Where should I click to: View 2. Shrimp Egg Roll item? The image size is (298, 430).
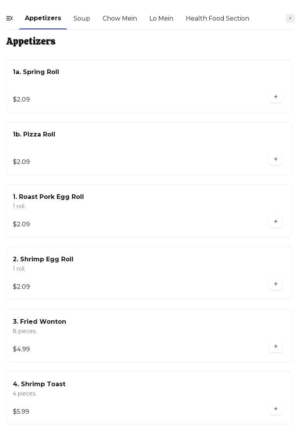coord(43,259)
